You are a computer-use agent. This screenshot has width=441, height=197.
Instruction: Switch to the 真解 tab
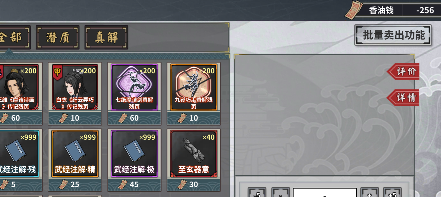pyautogui.click(x=106, y=37)
